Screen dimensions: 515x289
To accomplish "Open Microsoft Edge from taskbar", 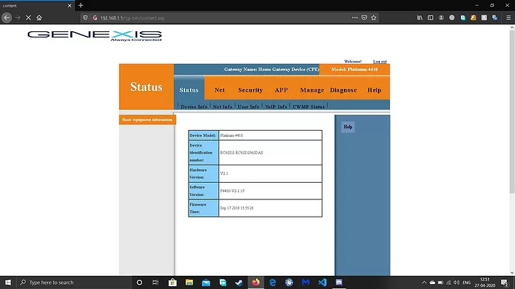I will point(272,283).
